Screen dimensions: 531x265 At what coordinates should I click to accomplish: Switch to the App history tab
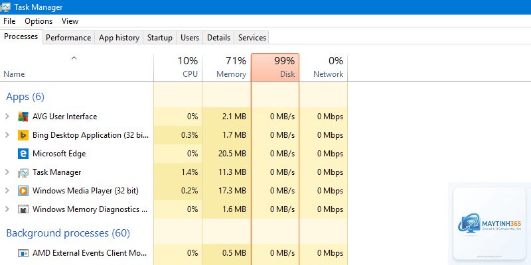pyautogui.click(x=119, y=38)
